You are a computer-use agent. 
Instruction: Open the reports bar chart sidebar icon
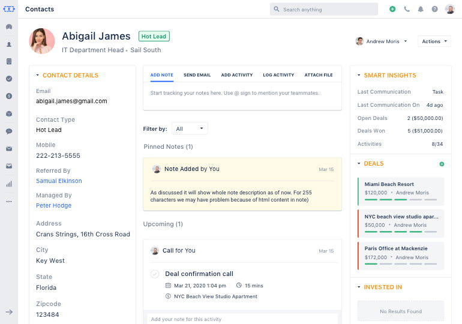point(9,184)
